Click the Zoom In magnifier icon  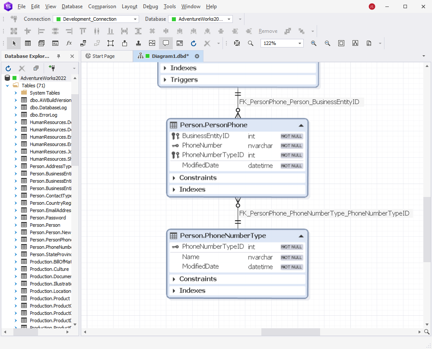[313, 43]
